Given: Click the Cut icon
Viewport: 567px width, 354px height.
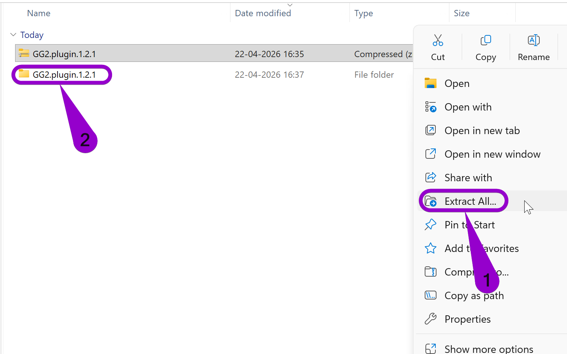Looking at the screenshot, I should 438,39.
